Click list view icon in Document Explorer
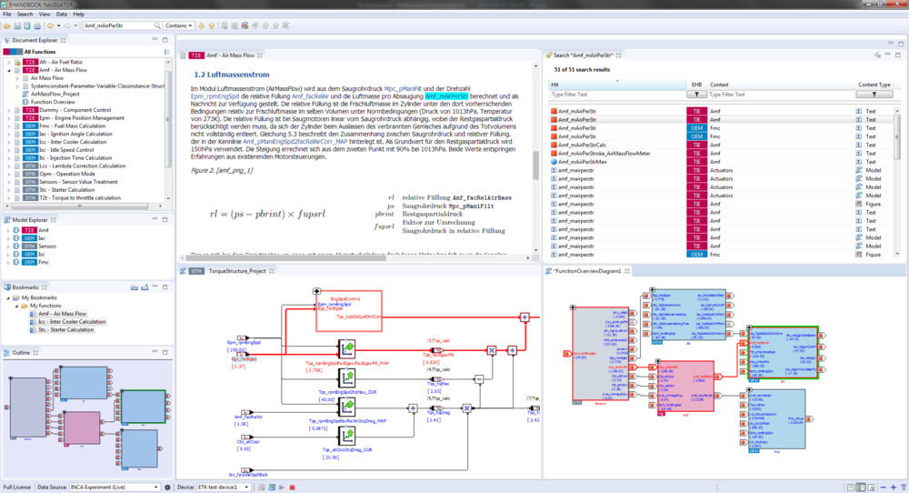This screenshot has width=909, height=493. tap(167, 52)
